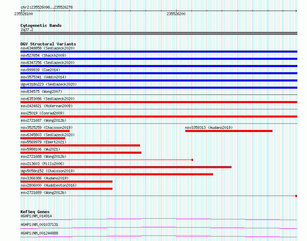307x241 pixels.
Task: Open variant nsv6345803 (Sedlazeck2020) label
Action: click(x=48, y=135)
